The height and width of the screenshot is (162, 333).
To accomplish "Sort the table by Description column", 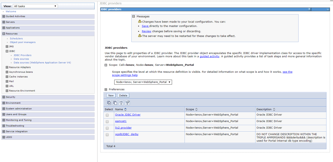I will coord(274,109).
